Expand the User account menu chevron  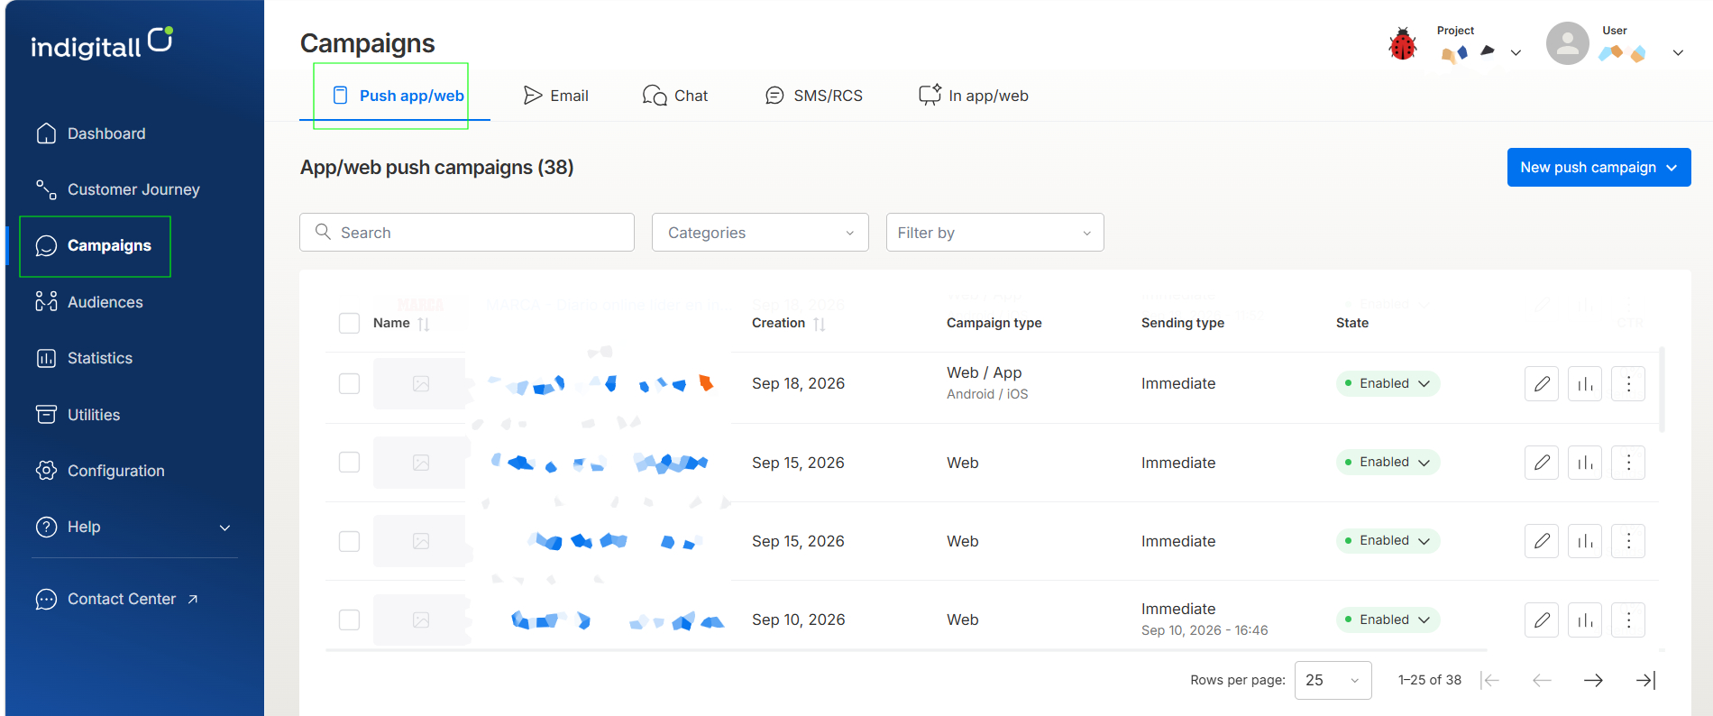(x=1678, y=52)
